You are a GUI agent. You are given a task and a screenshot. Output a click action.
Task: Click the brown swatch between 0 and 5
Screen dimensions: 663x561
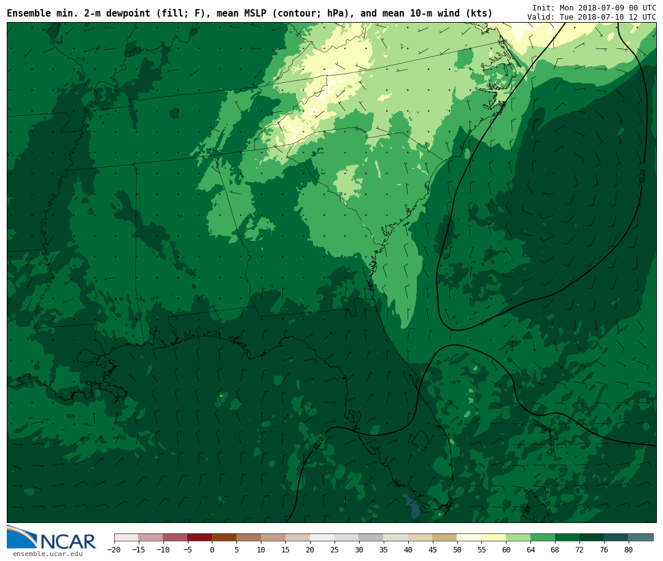[x=225, y=538]
